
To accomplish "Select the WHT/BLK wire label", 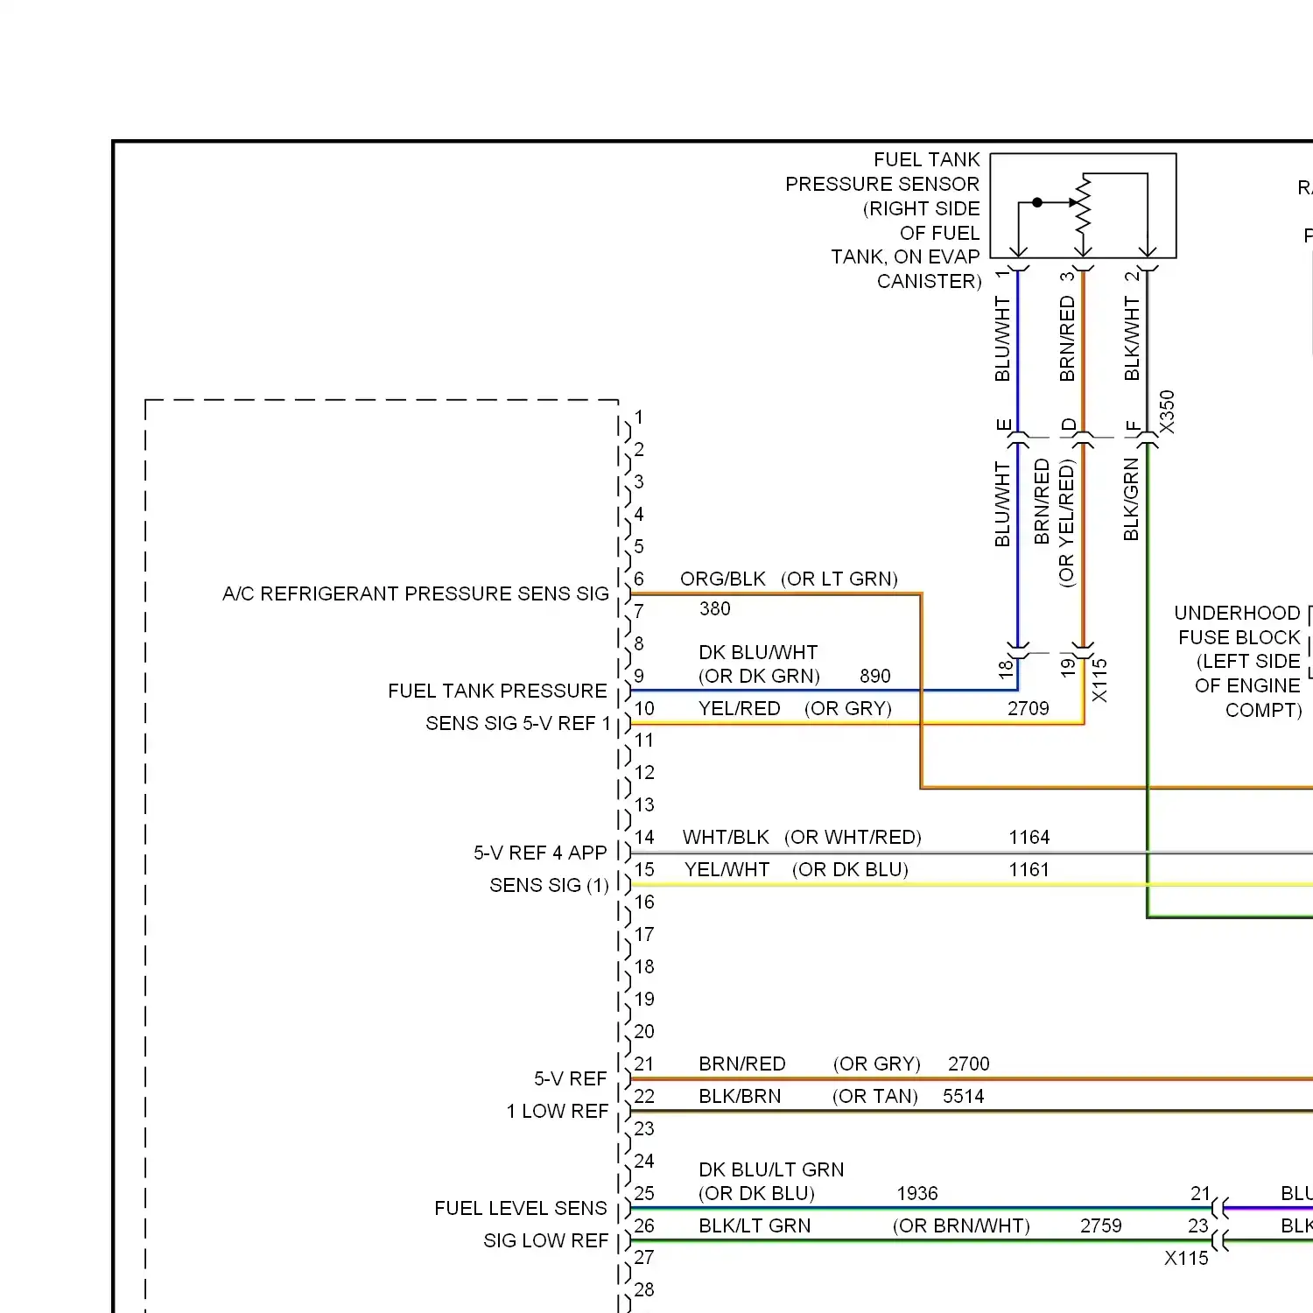I will [x=726, y=837].
